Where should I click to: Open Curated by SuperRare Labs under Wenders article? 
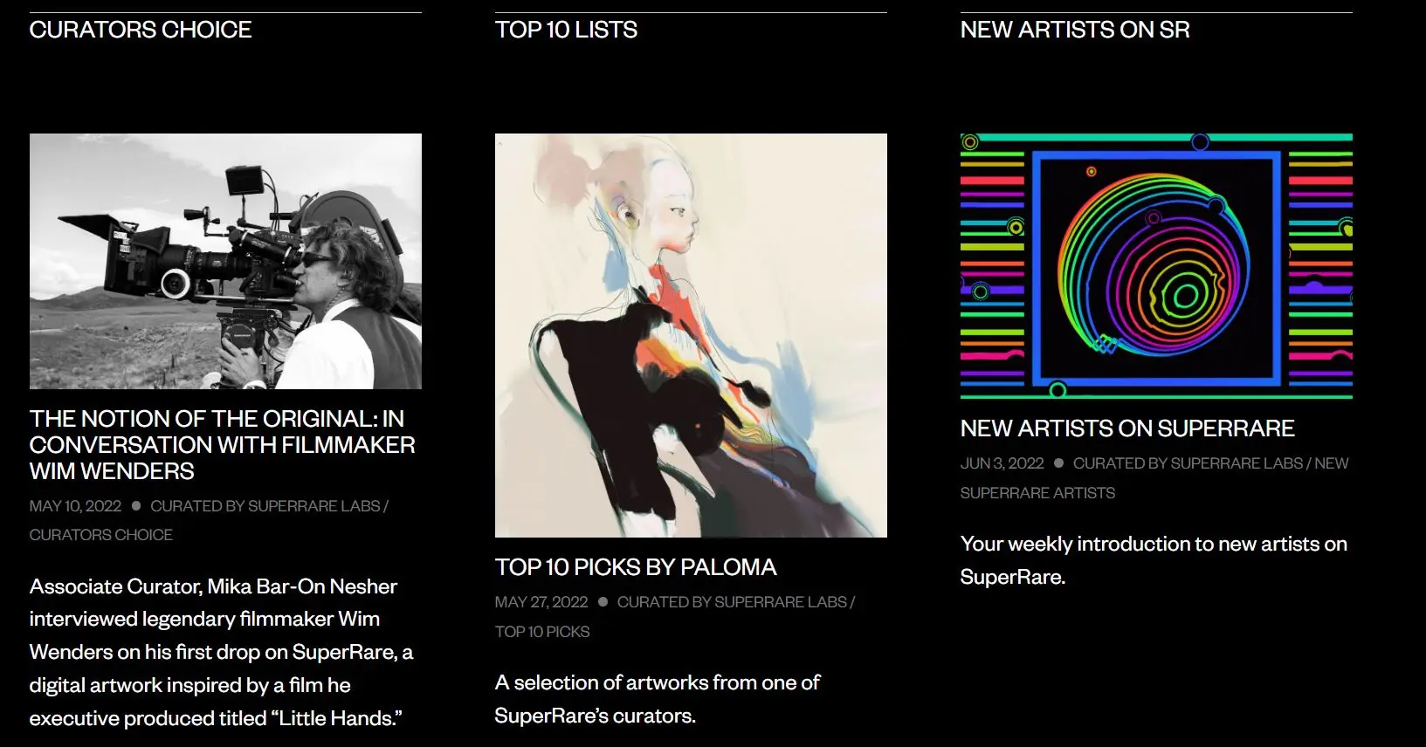point(265,506)
